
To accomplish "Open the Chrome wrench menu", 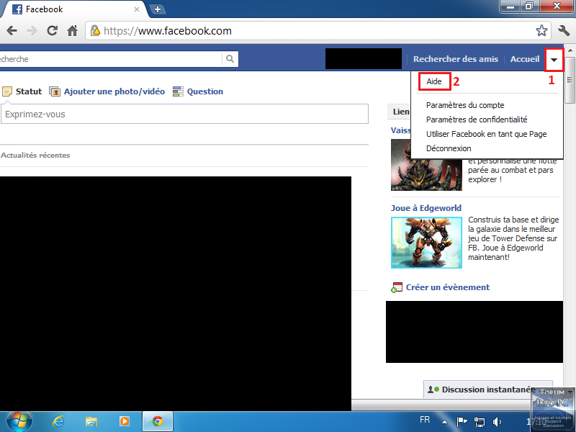I will tap(564, 30).
